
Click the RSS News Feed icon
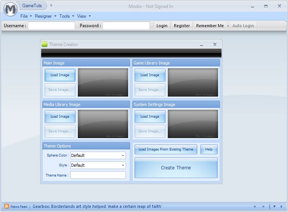tap(6, 206)
